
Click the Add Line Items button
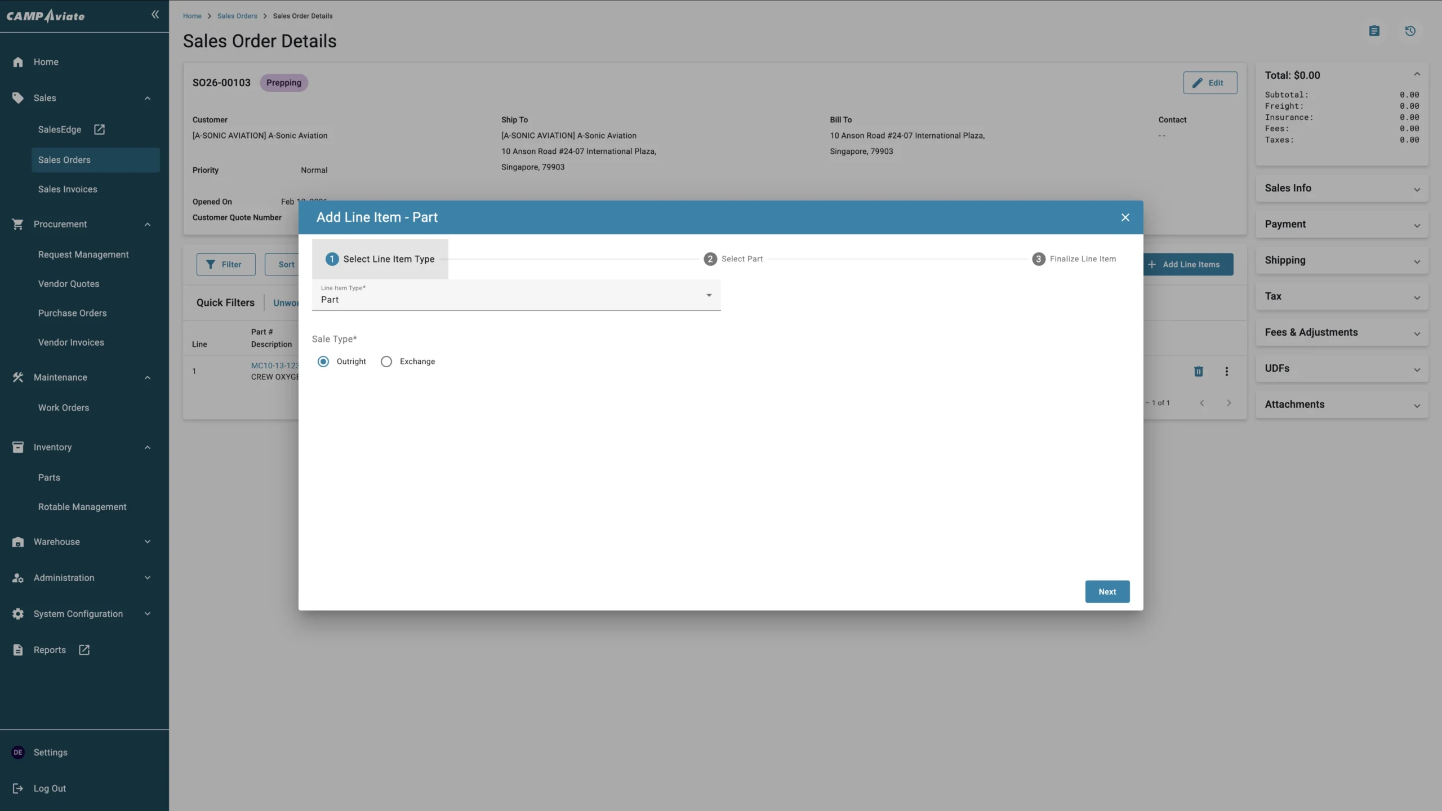pyautogui.click(x=1189, y=264)
